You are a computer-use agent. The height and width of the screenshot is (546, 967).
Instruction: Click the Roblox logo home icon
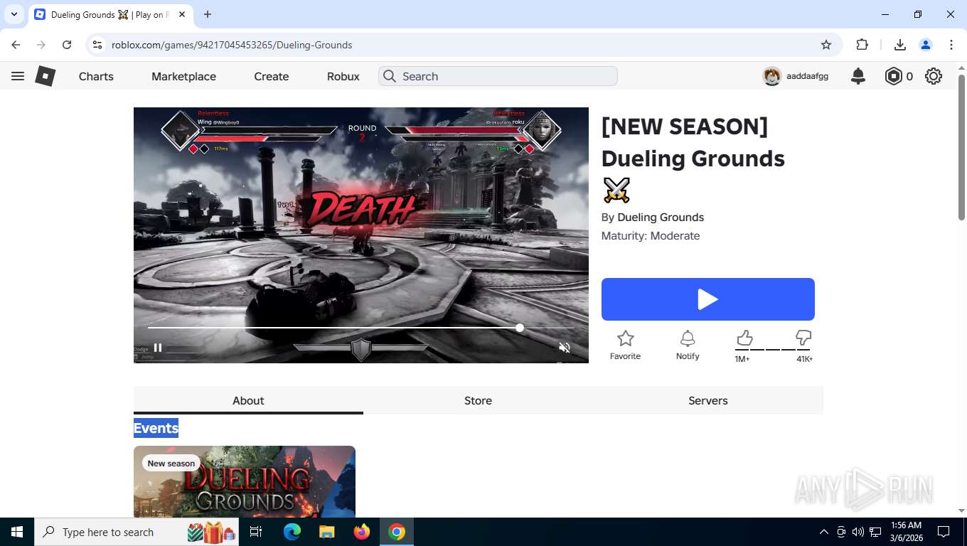click(x=46, y=76)
